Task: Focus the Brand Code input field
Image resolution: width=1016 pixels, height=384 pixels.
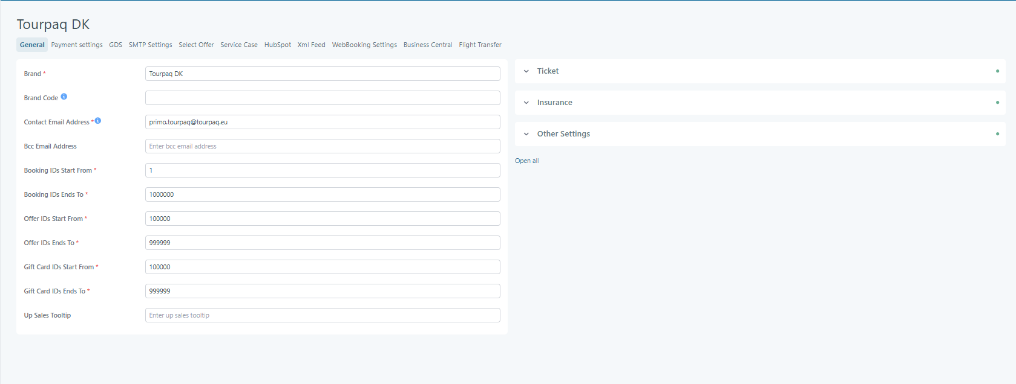Action: [x=323, y=98]
